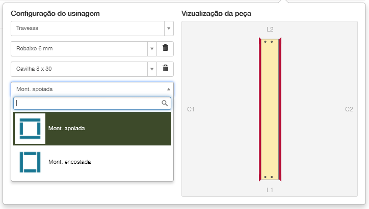This screenshot has height=209, width=369.
Task: Click the Rebaixo 6 mm selection field
Action: click(78, 49)
